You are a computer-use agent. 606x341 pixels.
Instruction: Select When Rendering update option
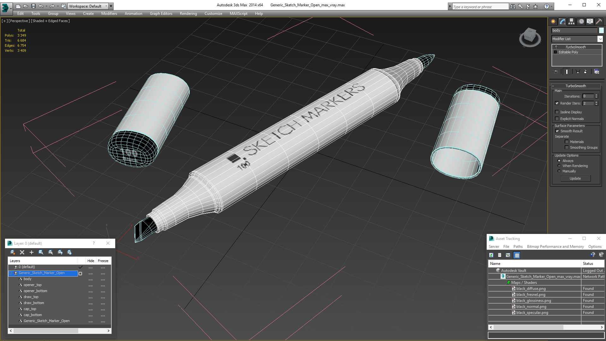pyautogui.click(x=559, y=166)
